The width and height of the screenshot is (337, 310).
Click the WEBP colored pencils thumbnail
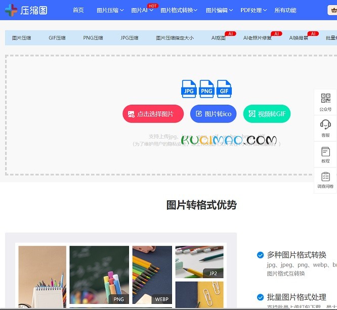pos(152,275)
